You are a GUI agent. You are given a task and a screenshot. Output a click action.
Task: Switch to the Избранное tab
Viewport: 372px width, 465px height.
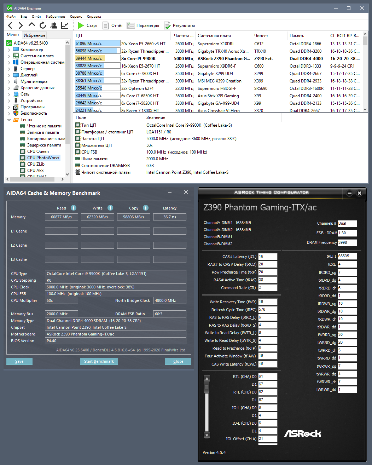tap(35, 35)
